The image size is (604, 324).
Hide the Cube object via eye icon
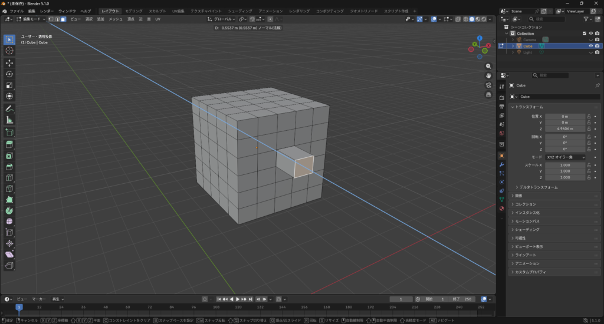(x=590, y=46)
